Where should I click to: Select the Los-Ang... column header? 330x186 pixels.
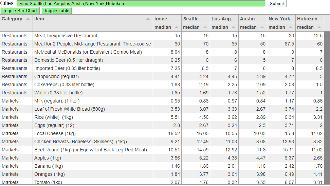(224, 19)
